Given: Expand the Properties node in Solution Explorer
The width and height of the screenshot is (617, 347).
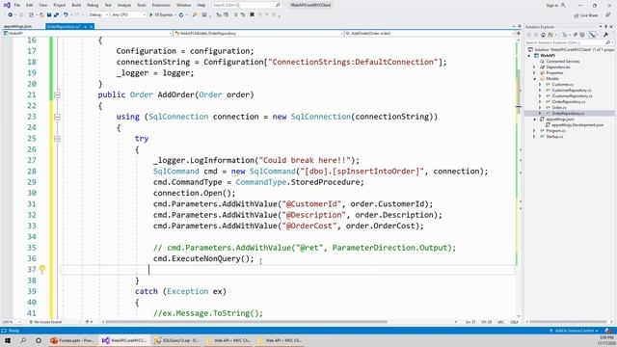Looking at the screenshot, I should click(534, 73).
